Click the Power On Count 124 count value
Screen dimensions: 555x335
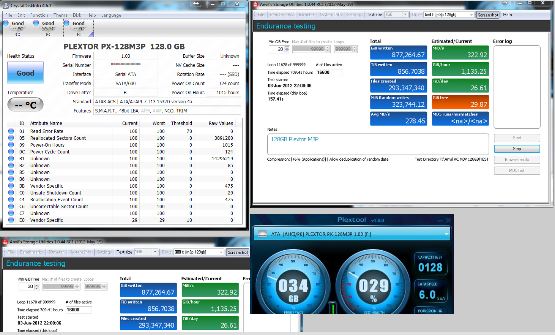tap(224, 84)
